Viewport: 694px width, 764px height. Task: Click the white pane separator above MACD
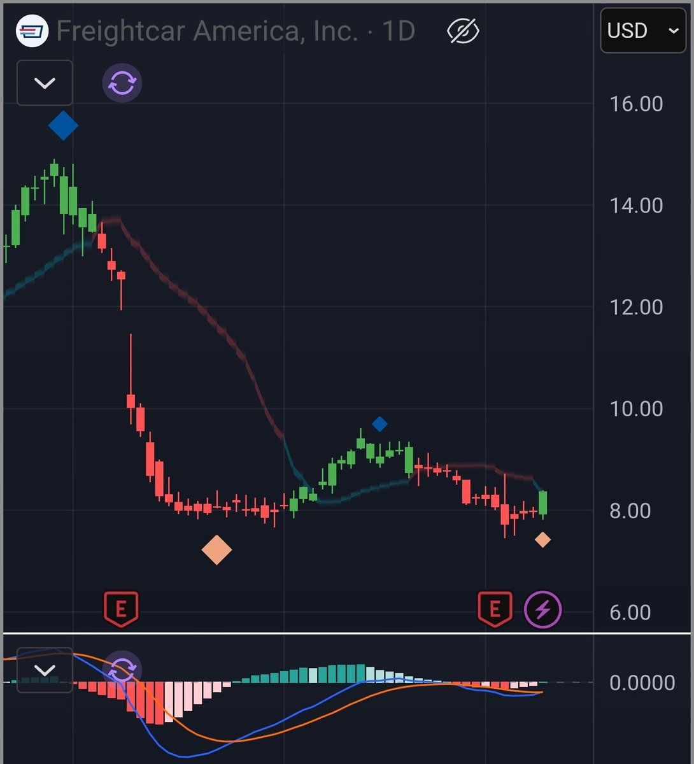(347, 633)
